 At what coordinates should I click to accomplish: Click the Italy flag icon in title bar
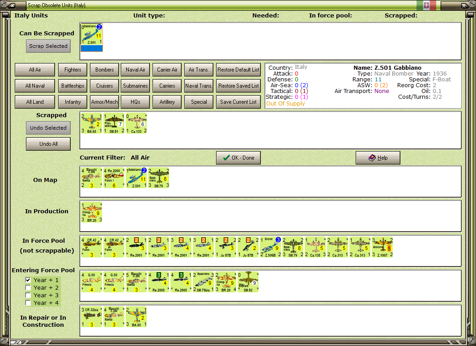pos(426,5)
